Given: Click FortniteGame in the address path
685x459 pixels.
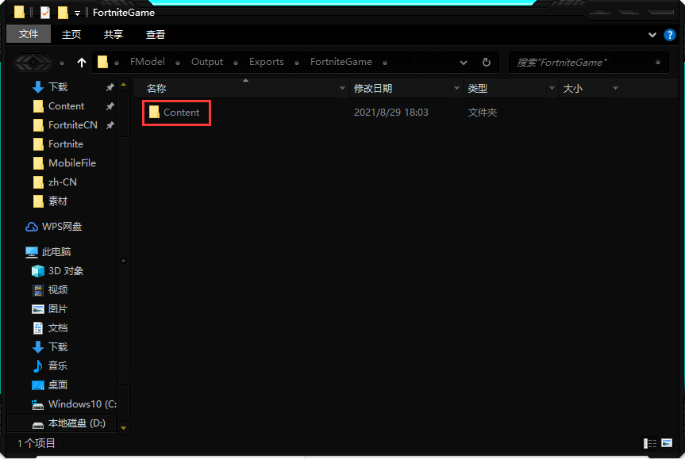Looking at the screenshot, I should [x=341, y=62].
